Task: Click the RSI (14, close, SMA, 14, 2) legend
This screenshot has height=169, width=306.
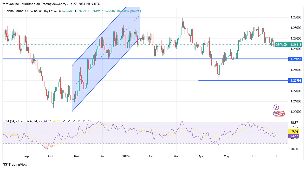Action: pos(23,121)
